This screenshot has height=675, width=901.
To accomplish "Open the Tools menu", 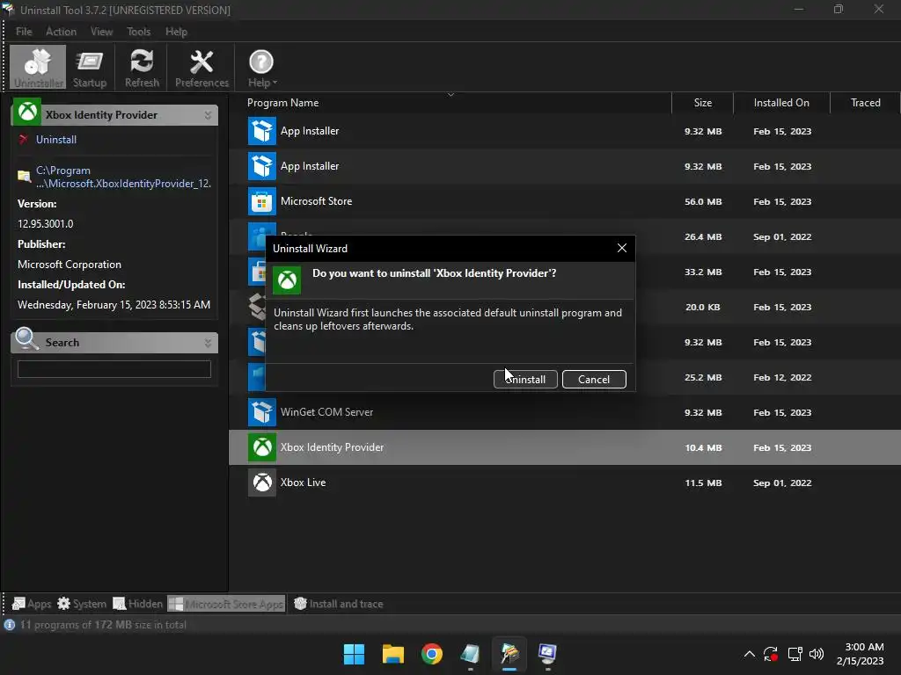I will pos(138,32).
